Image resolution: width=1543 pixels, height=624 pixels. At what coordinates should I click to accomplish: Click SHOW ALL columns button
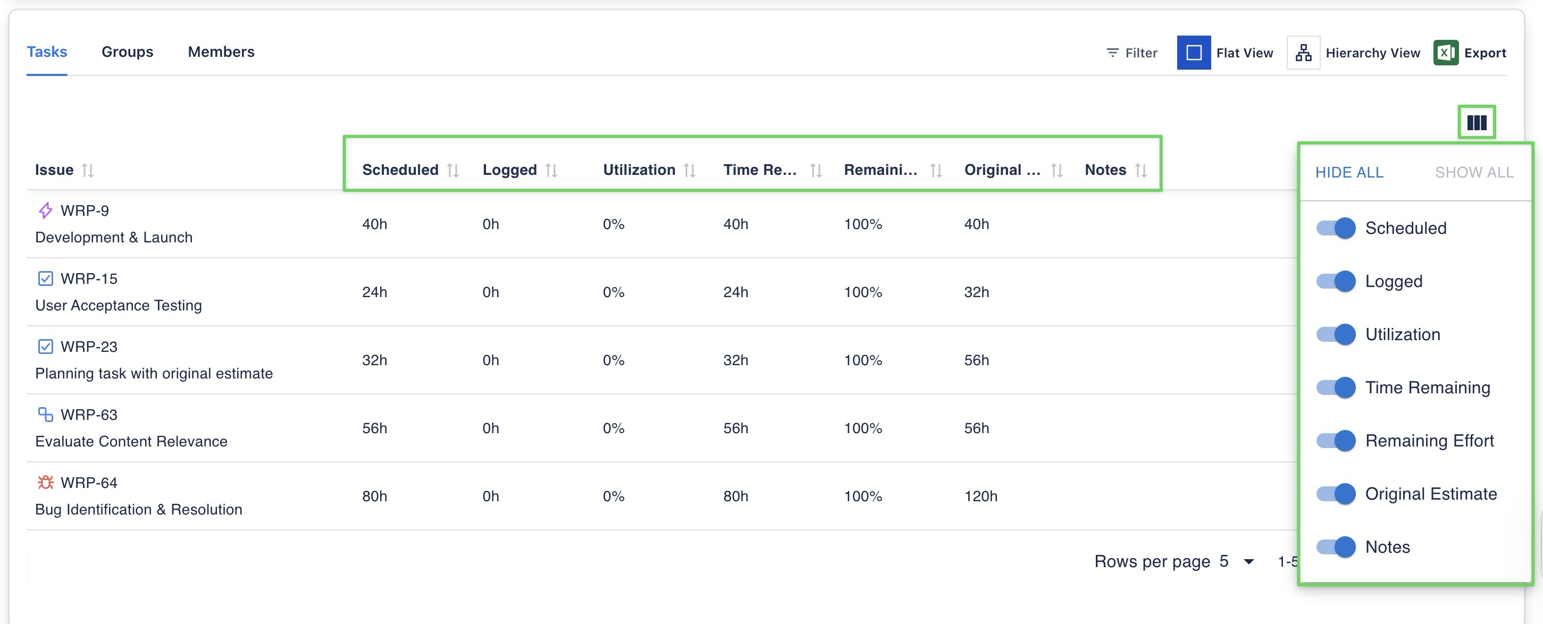(1473, 172)
